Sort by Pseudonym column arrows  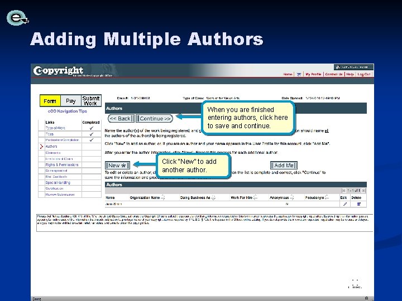point(327,197)
